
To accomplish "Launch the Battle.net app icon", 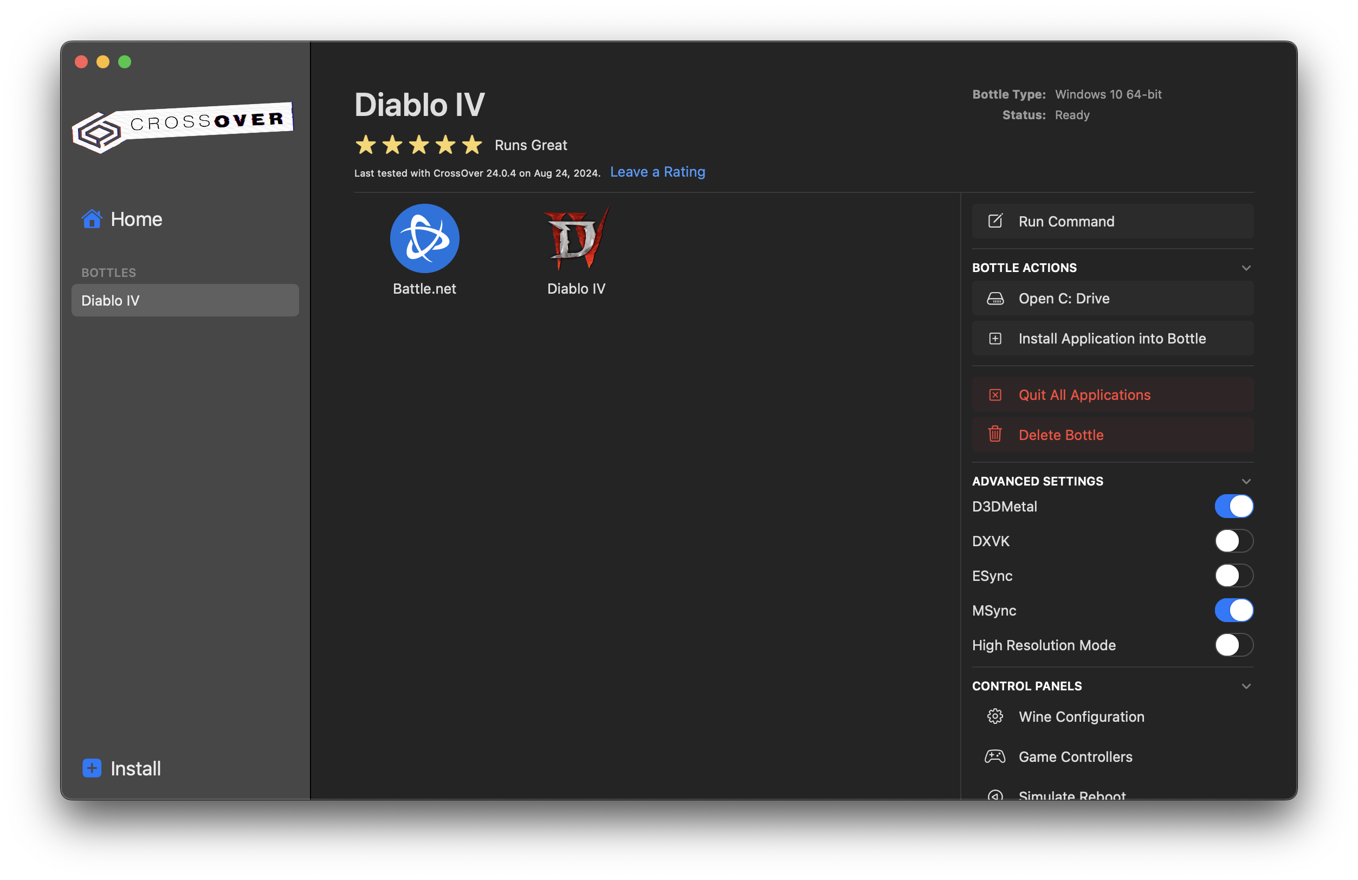I will (424, 238).
